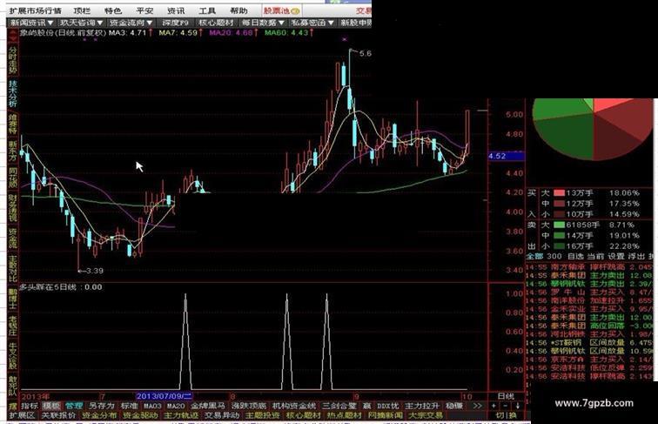This screenshot has height=424, width=658.
Task: Expand the 每日数据 dropdown
Action: coord(263,23)
